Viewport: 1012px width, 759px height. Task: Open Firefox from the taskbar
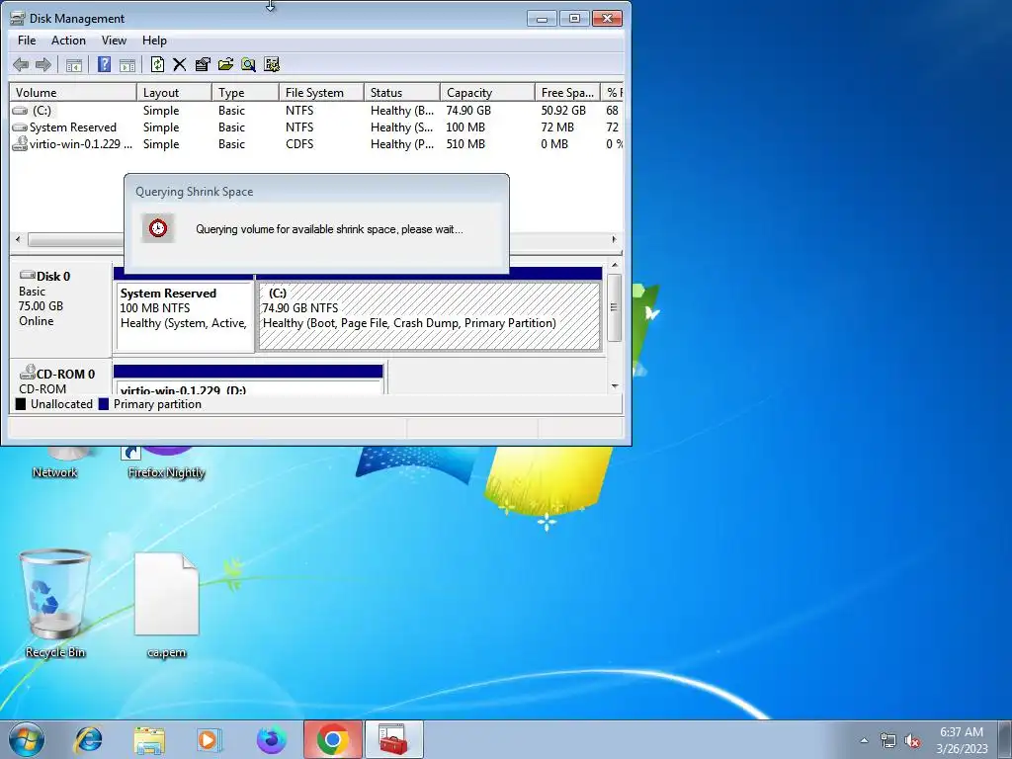[271, 739]
